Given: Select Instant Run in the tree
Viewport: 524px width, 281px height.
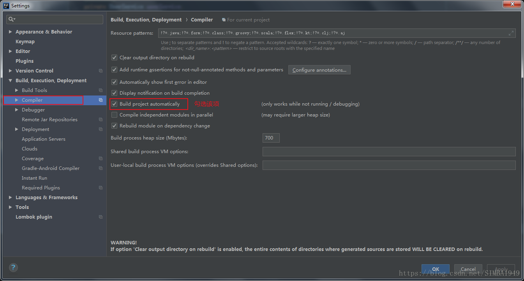Looking at the screenshot, I should [x=34, y=178].
